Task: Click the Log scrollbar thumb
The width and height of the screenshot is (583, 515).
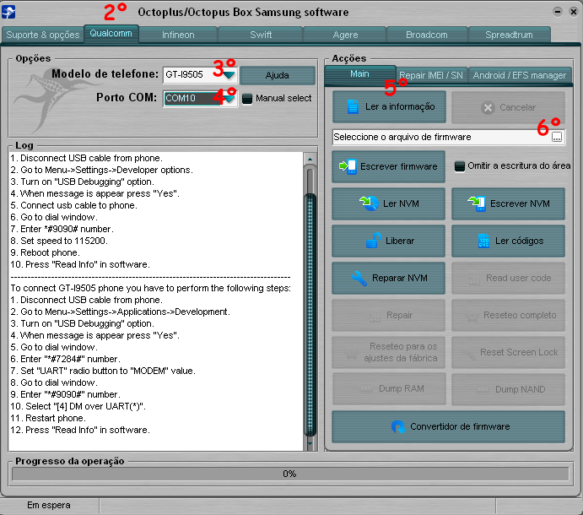Action: [310, 314]
